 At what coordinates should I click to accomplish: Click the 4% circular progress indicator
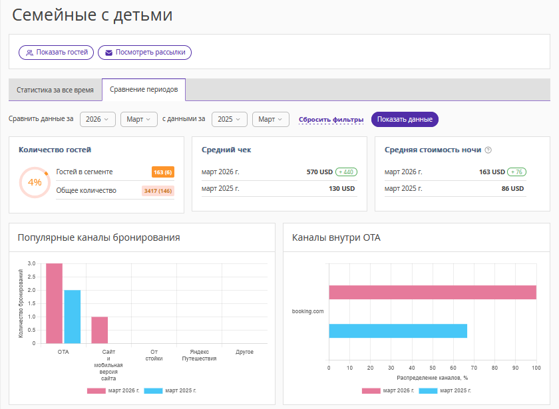pyautogui.click(x=35, y=182)
